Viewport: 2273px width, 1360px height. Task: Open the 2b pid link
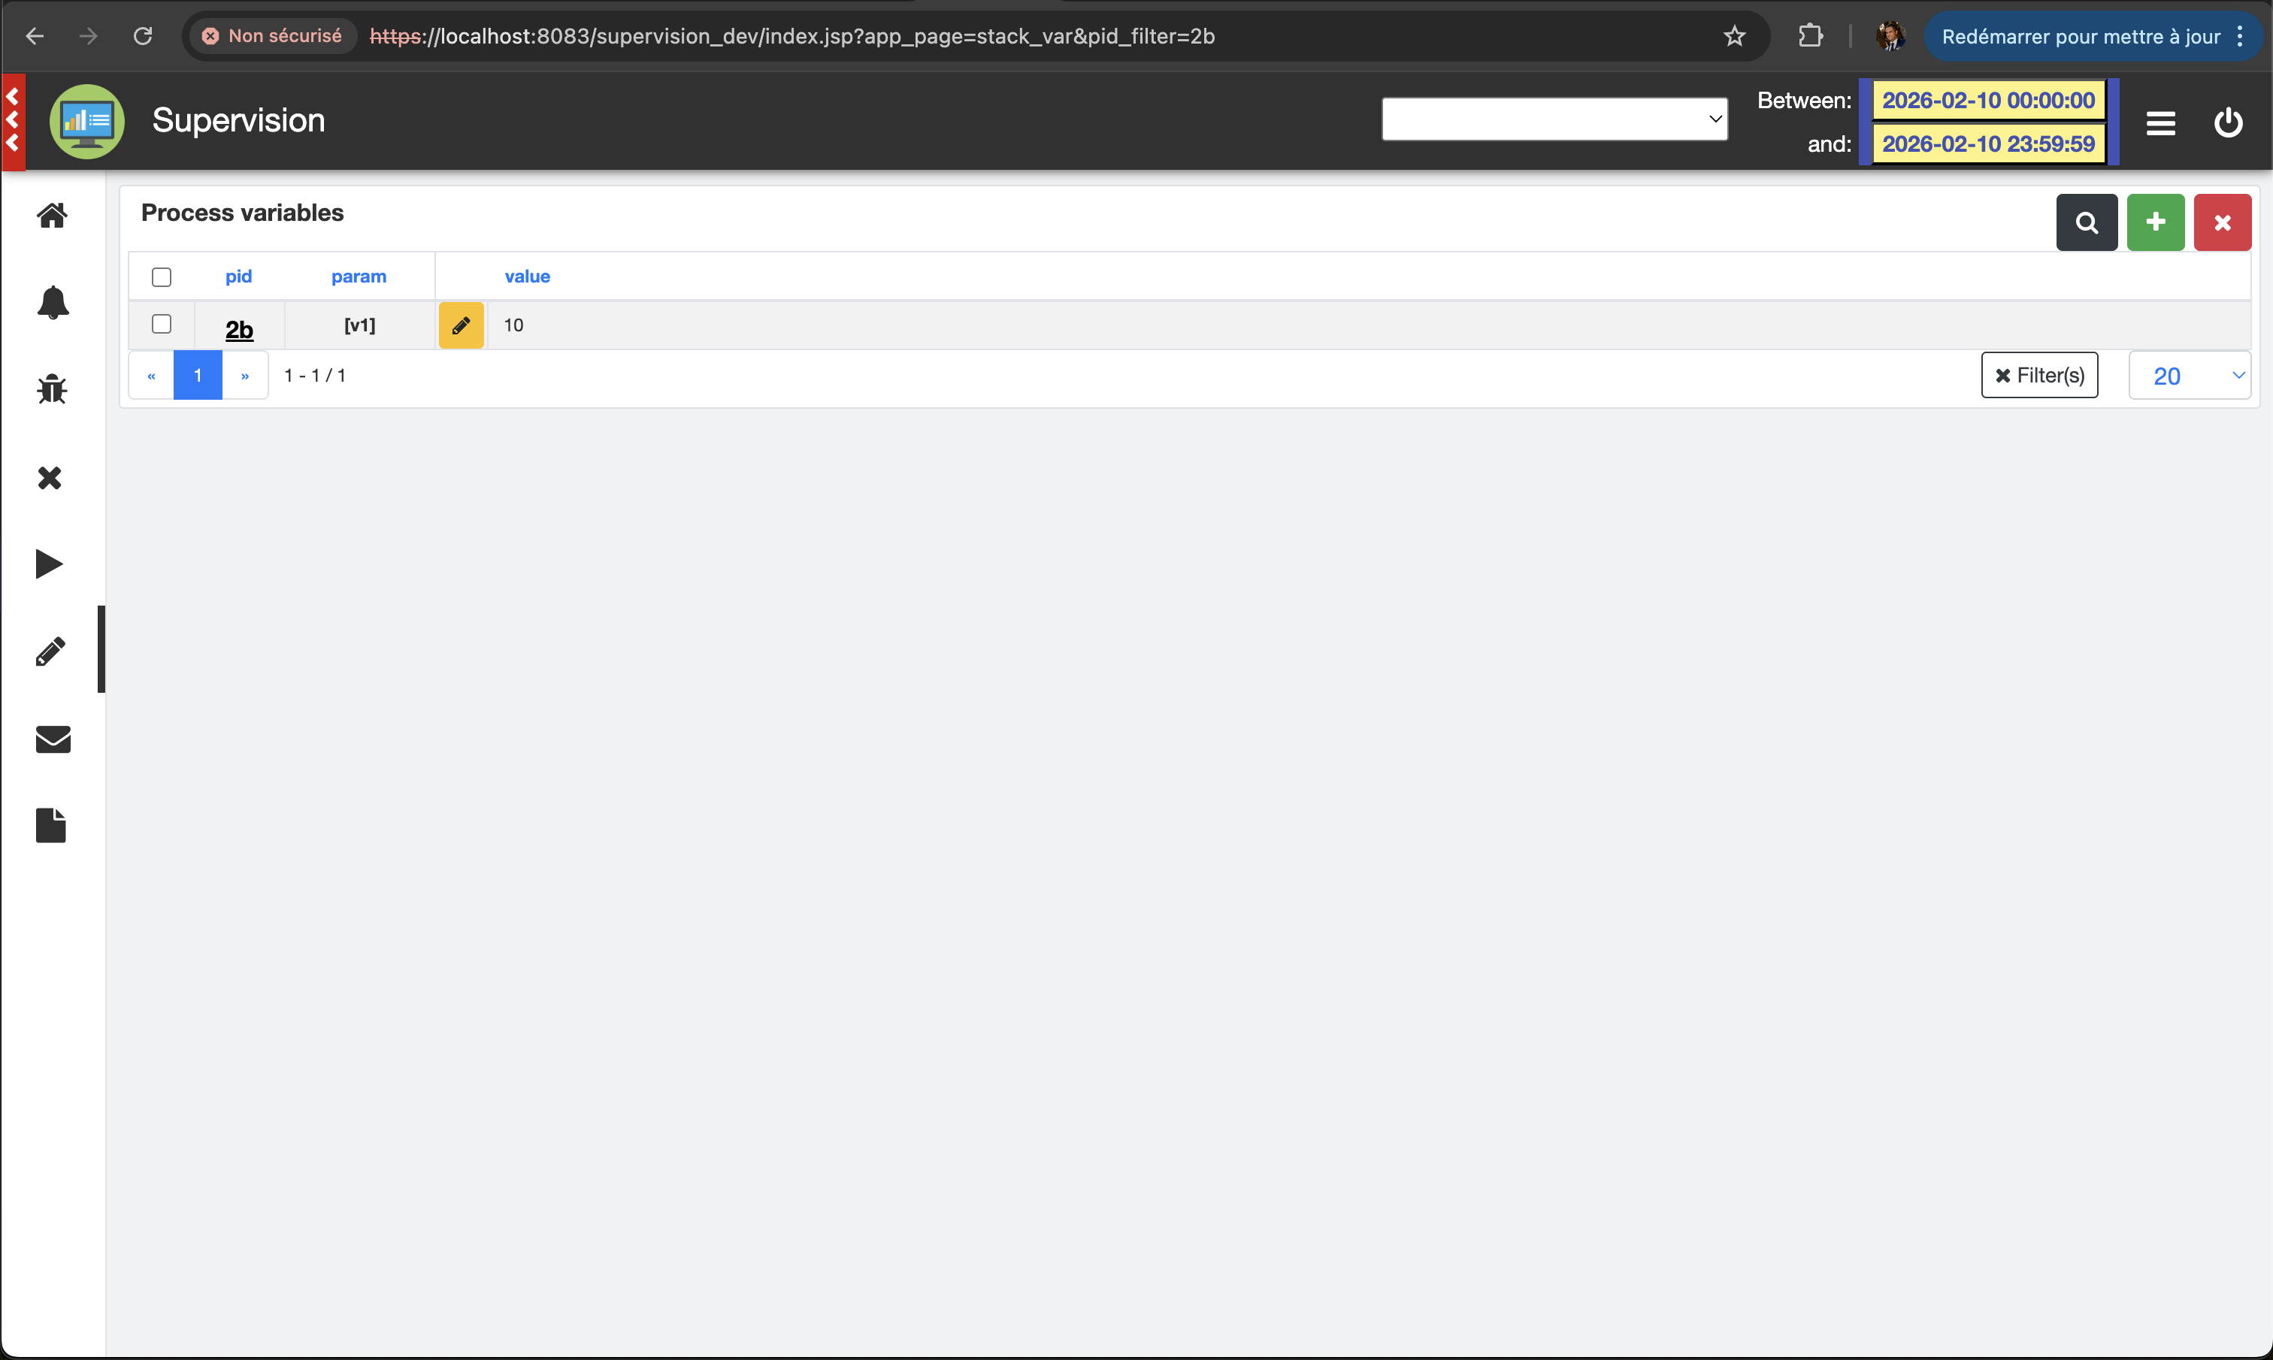click(239, 329)
